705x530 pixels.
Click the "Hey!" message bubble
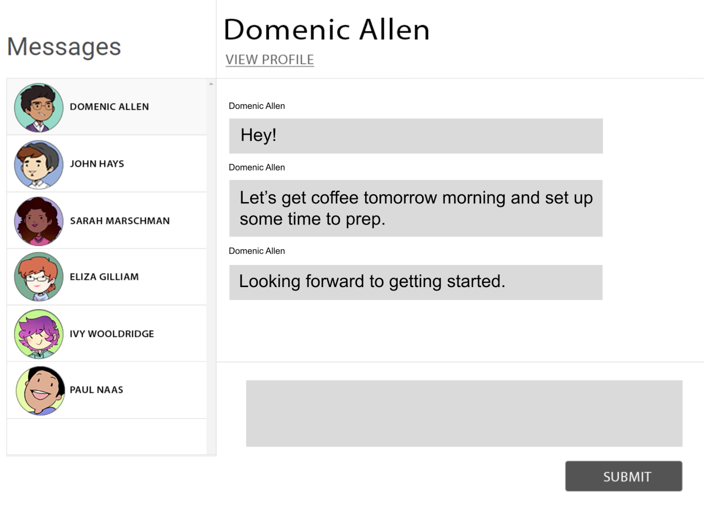point(416,136)
